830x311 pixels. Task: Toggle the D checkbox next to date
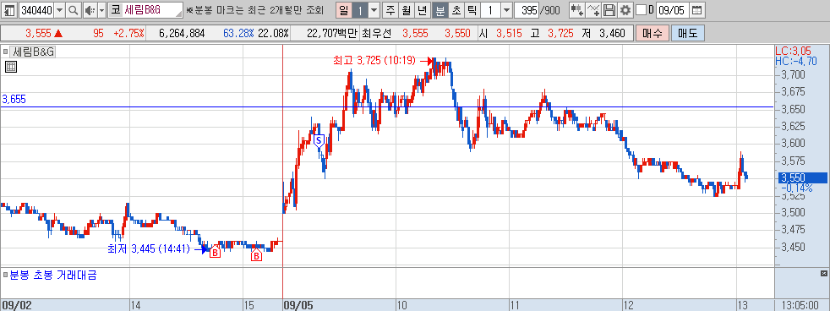click(x=641, y=10)
